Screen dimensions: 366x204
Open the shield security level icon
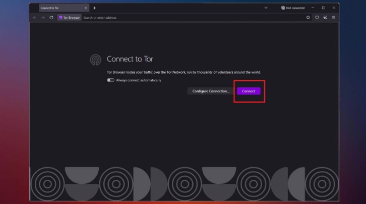click(x=317, y=18)
